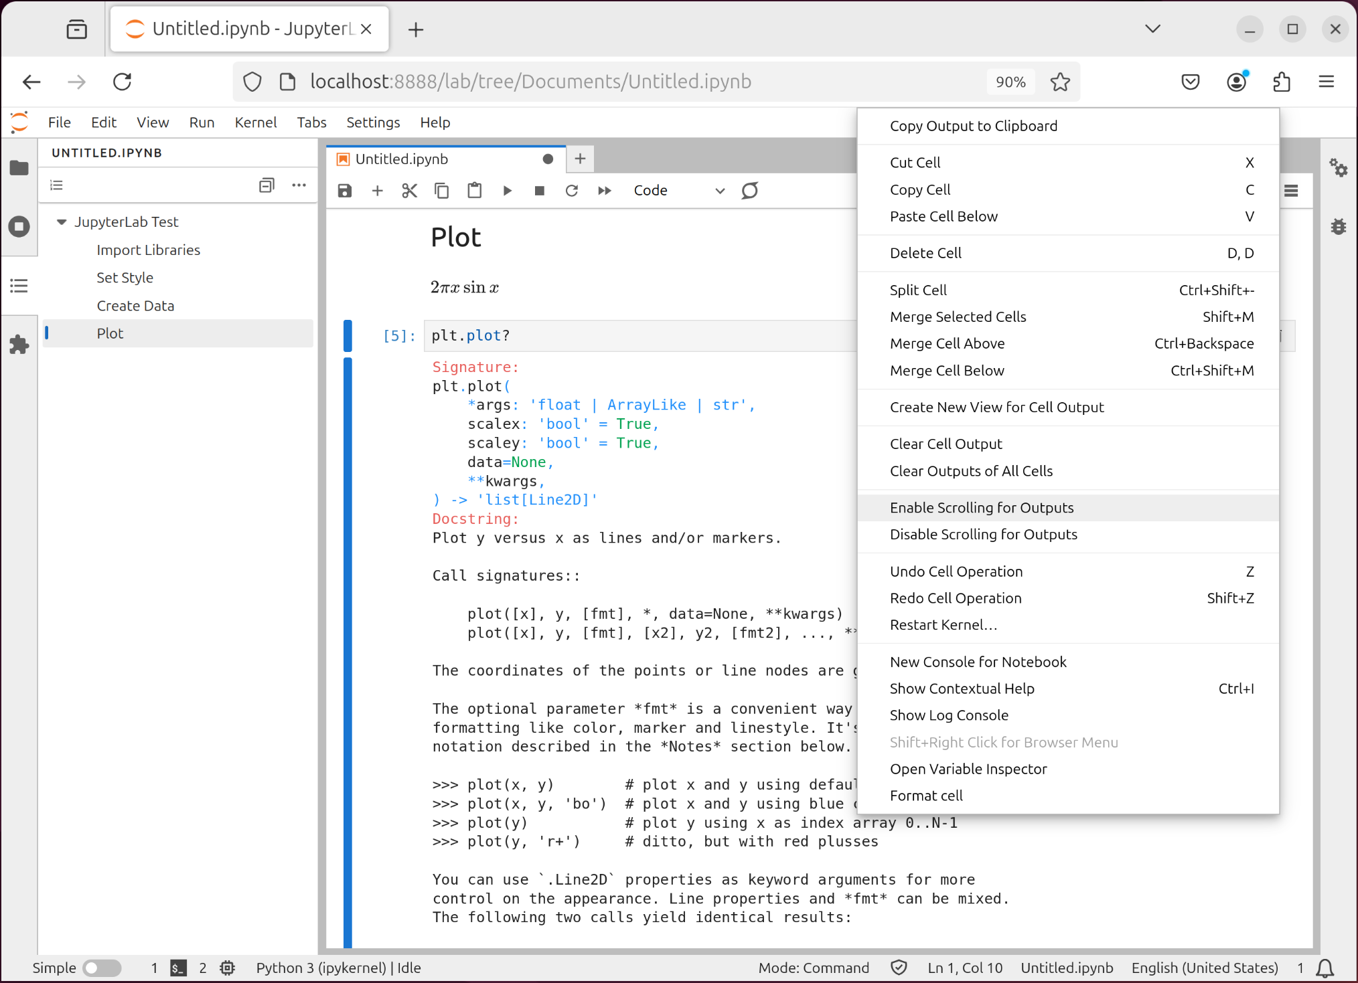
Task: Open running terminals and kernels sidebar icon
Action: click(x=19, y=226)
